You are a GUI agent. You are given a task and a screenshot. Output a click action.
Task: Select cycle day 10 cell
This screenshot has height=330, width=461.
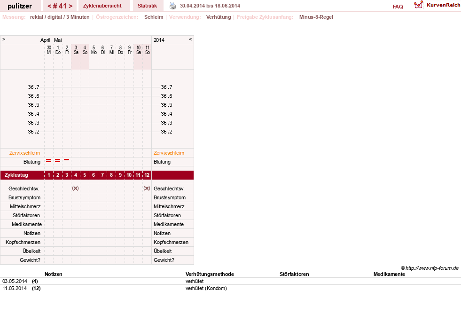pos(129,175)
